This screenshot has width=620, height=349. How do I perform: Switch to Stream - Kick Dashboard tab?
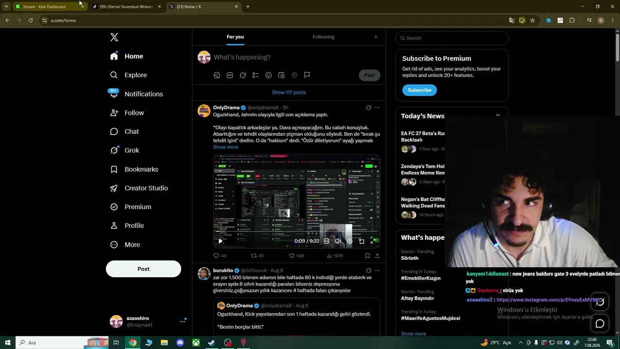click(x=44, y=7)
